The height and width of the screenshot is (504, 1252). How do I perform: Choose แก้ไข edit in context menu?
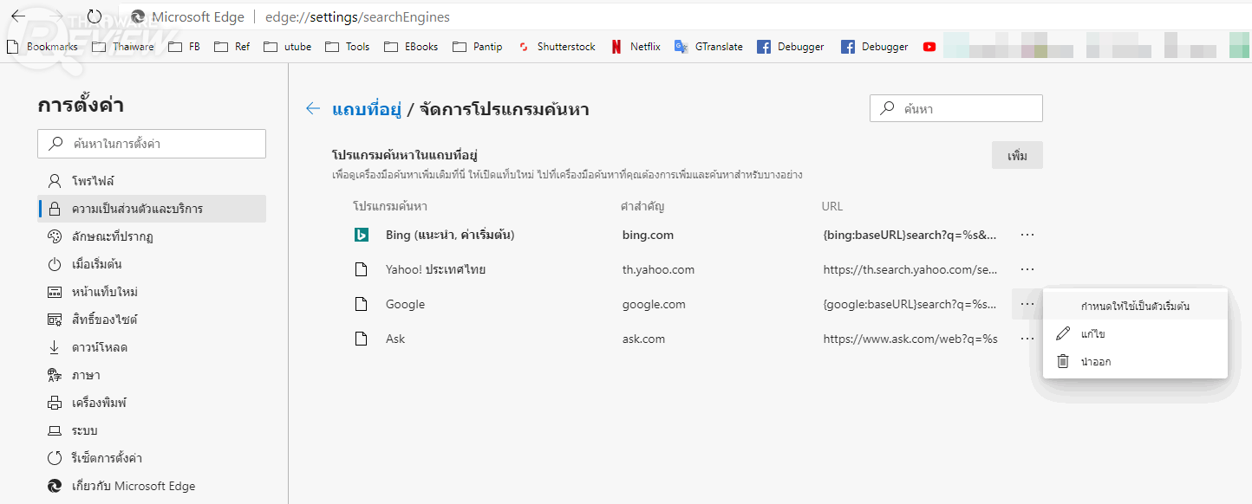point(1092,334)
